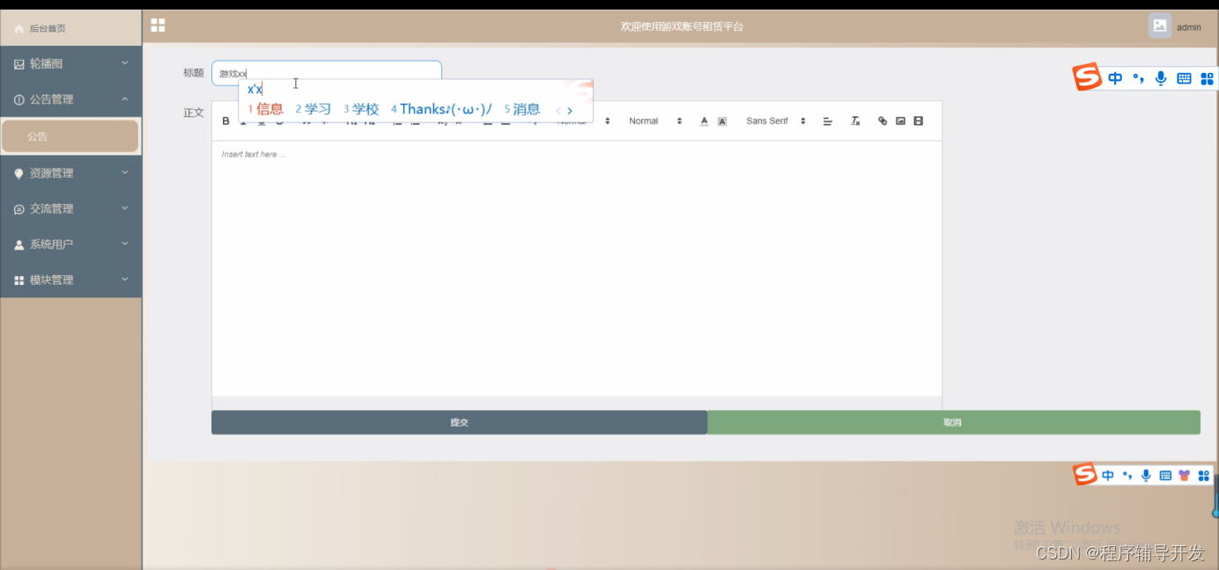The image size is (1219, 570).
Task: Click into the rich text editor body
Action: pyautogui.click(x=577, y=268)
